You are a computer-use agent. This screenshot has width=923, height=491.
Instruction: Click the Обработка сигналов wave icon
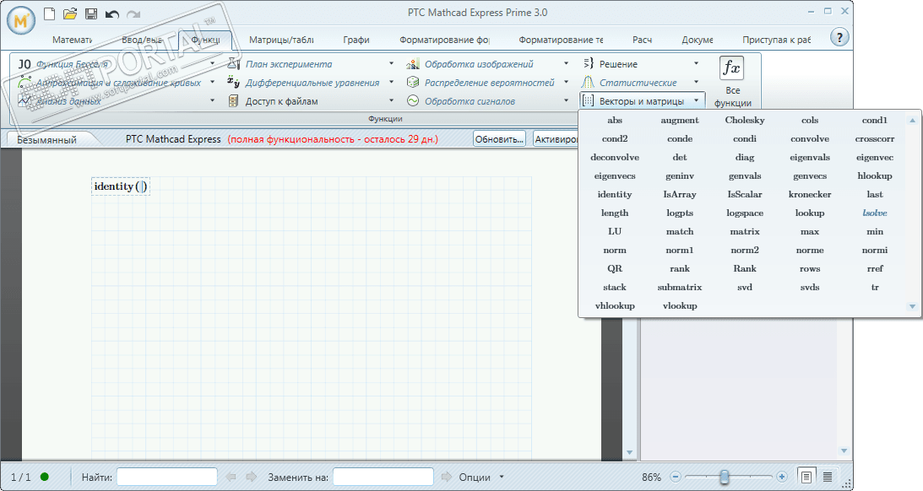tap(413, 100)
